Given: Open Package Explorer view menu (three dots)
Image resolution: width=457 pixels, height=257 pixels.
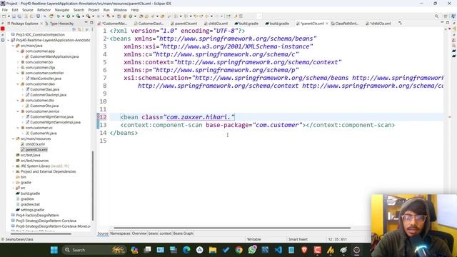Looking at the screenshot, I should tap(92, 29).
